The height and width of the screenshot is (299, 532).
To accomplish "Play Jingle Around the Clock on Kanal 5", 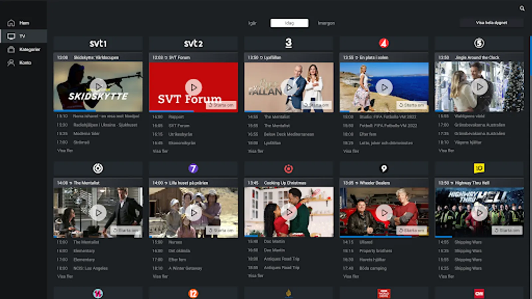I will tap(479, 87).
